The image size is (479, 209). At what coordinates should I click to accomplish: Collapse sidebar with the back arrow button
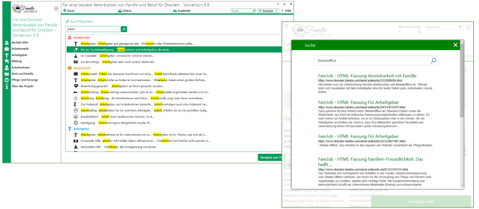[56, 9]
